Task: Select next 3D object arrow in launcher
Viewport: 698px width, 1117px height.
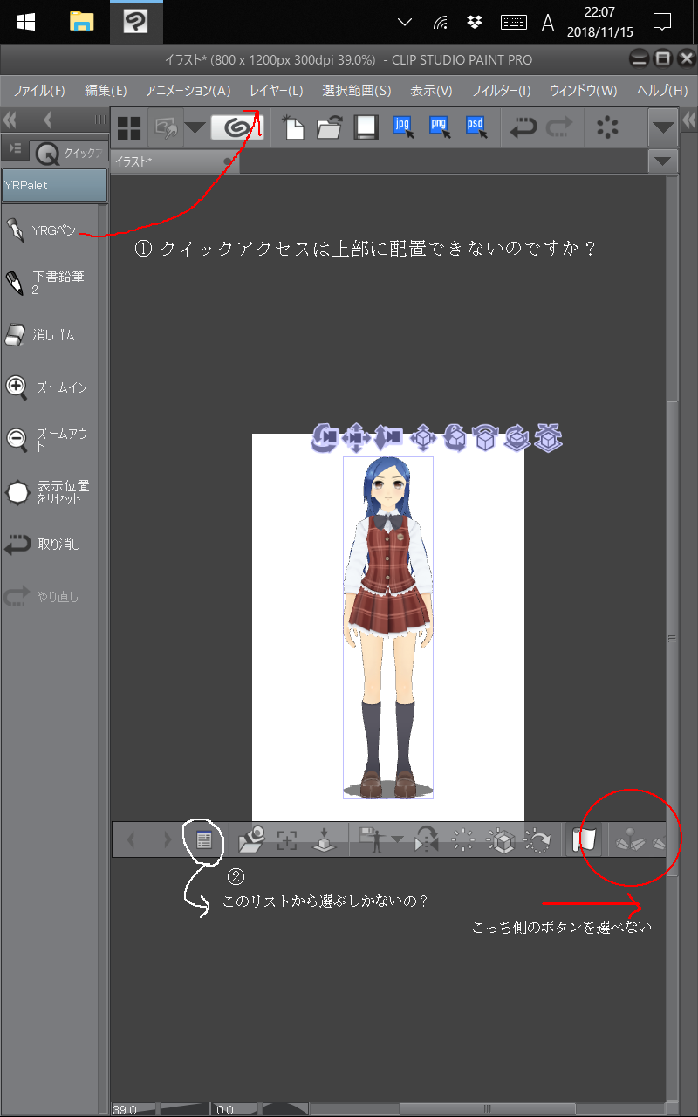Action: tap(168, 840)
